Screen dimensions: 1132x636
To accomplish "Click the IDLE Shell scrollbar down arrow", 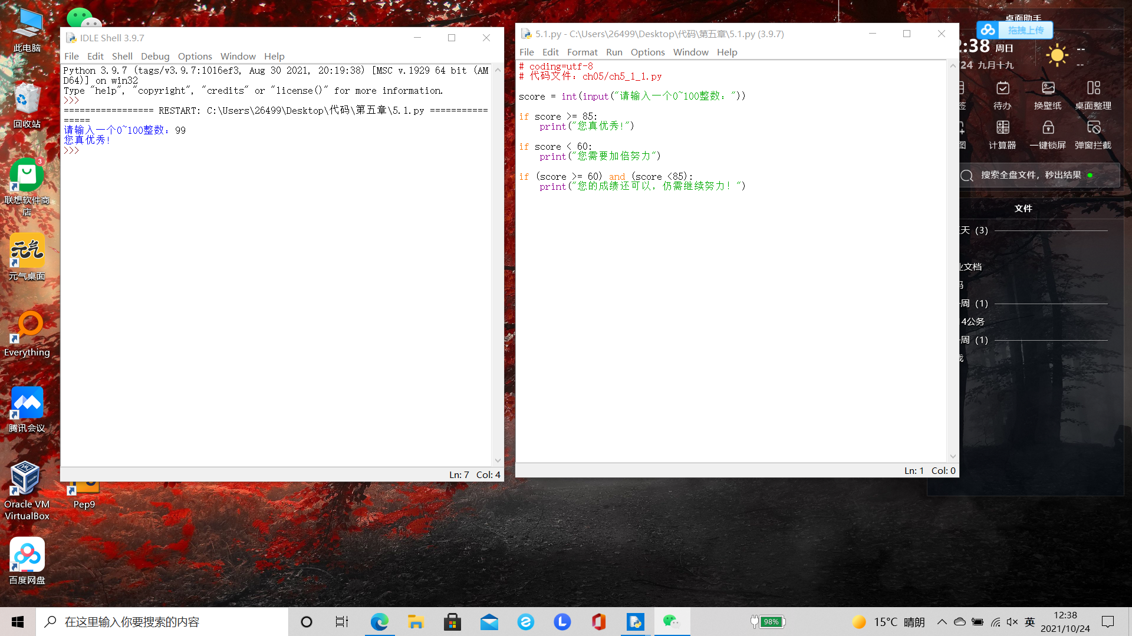I will (498, 460).
